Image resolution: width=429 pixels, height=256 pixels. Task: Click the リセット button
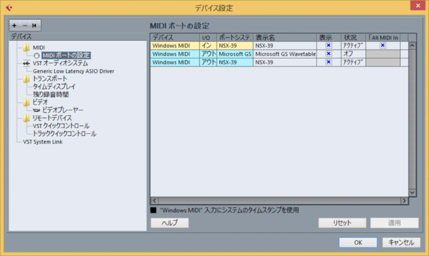coord(342,223)
